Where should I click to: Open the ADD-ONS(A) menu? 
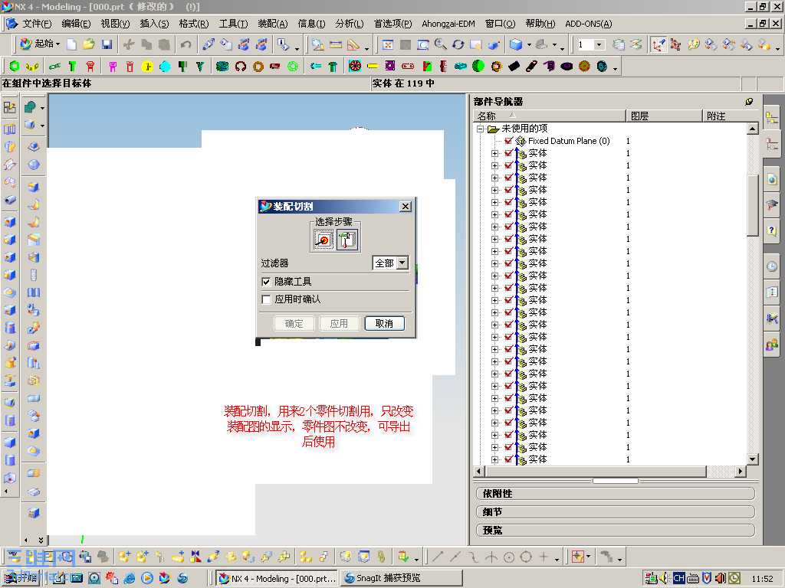pos(588,24)
